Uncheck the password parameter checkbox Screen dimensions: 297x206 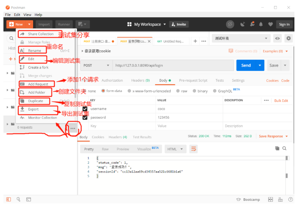pyautogui.click(x=85, y=117)
